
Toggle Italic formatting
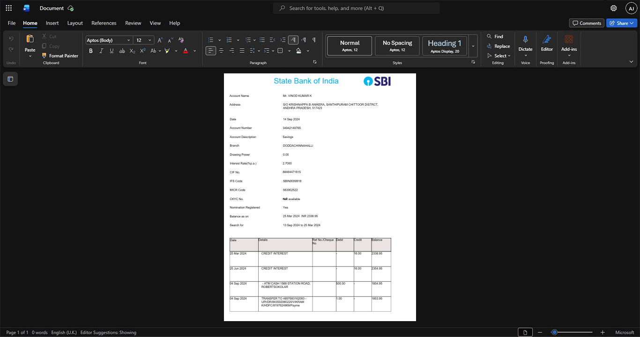tap(101, 51)
